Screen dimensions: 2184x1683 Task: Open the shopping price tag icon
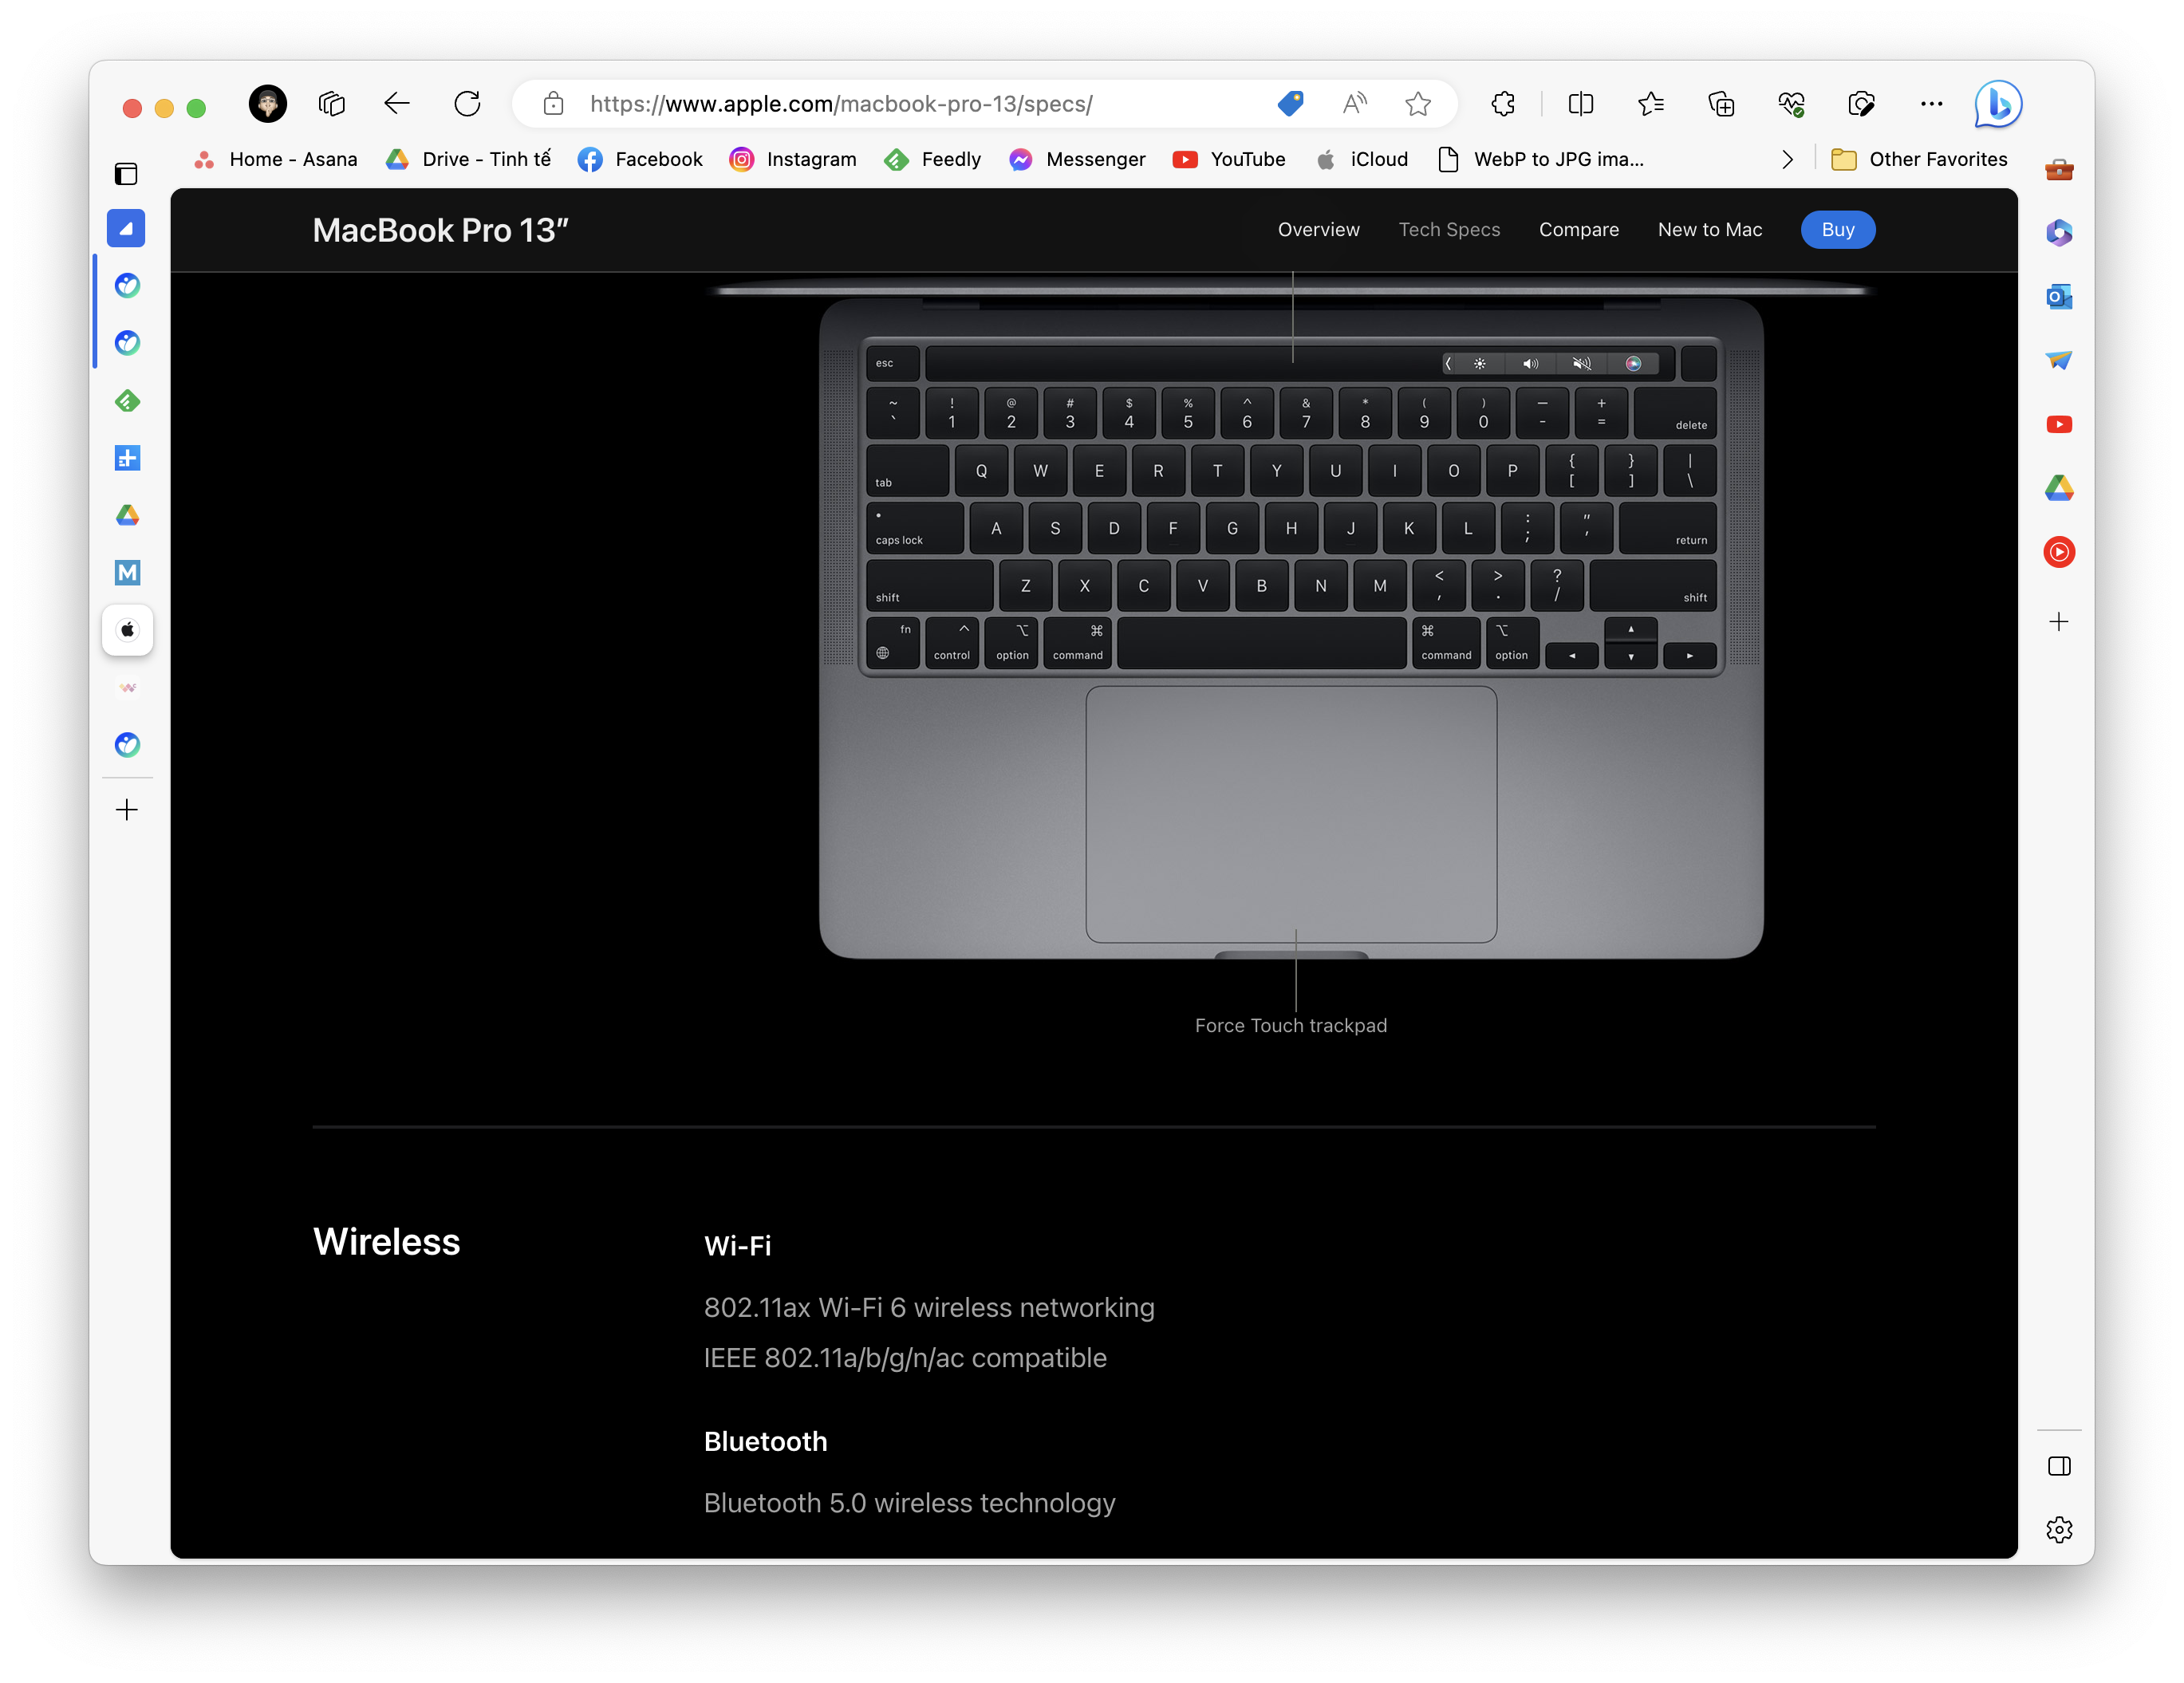[1290, 103]
